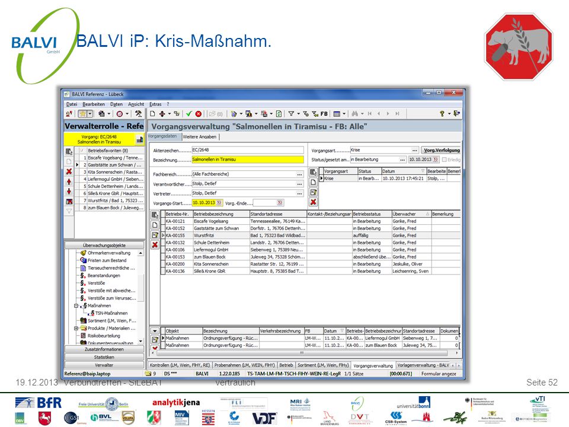
Task: Click the refresh document icon in toolbar
Action: click(x=279, y=114)
